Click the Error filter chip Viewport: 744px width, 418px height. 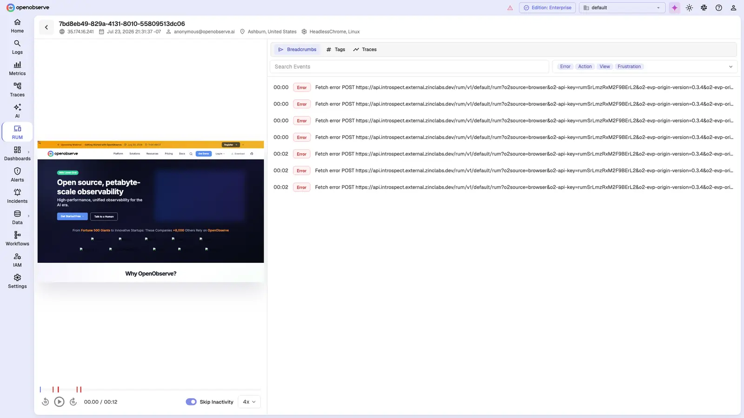pos(565,67)
